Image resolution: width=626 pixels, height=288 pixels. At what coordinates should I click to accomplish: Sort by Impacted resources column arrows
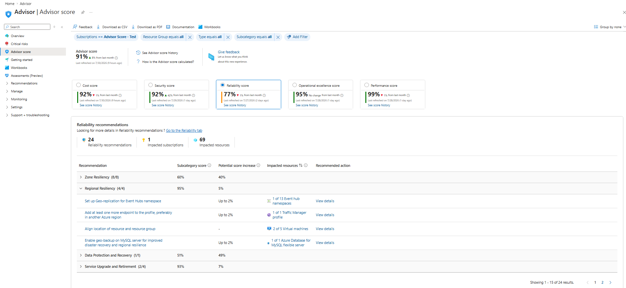[x=301, y=166]
